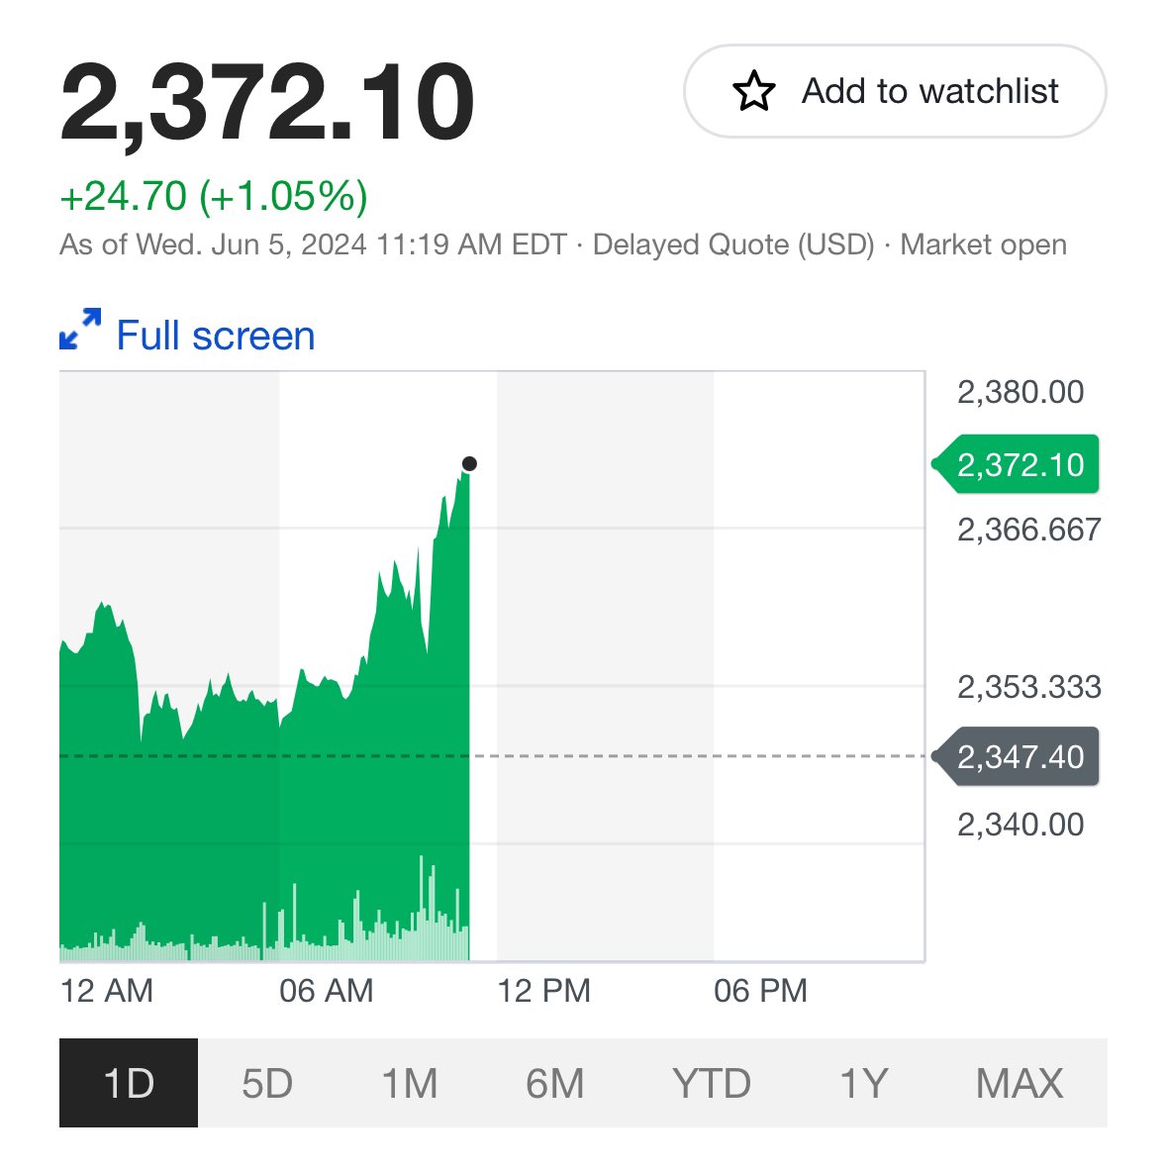The image size is (1167, 1172).
Task: Click the current price dot on the chart
Action: [x=469, y=464]
